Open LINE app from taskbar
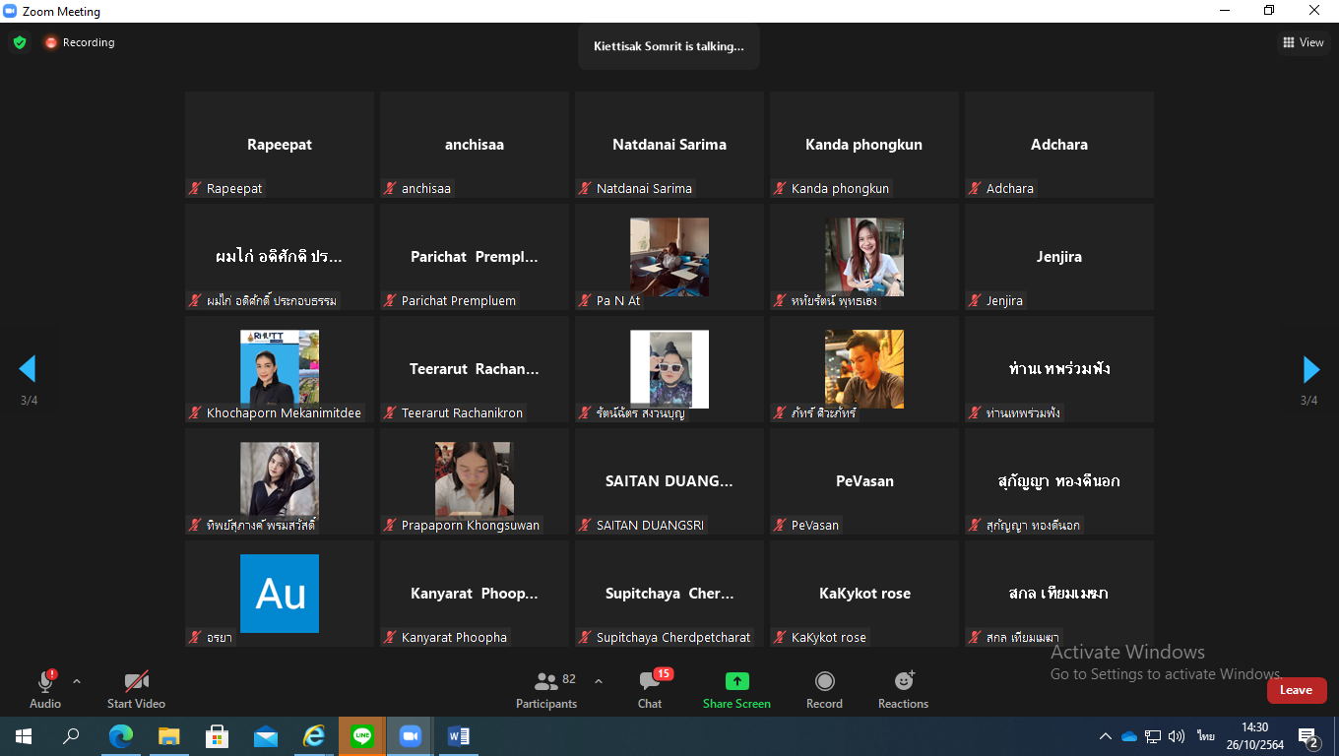Image resolution: width=1339 pixels, height=756 pixels. tap(362, 735)
